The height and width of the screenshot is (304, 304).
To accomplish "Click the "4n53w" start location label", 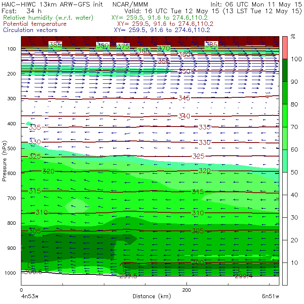I will point(30,297).
